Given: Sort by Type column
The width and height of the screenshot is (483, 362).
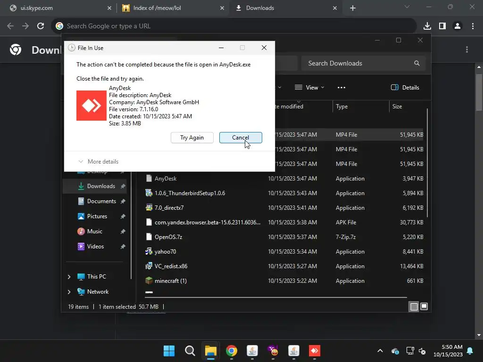Looking at the screenshot, I should click(x=341, y=107).
